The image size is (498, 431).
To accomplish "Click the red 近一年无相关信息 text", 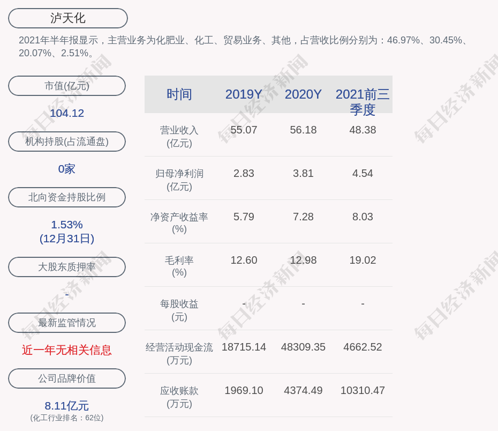I will [67, 350].
